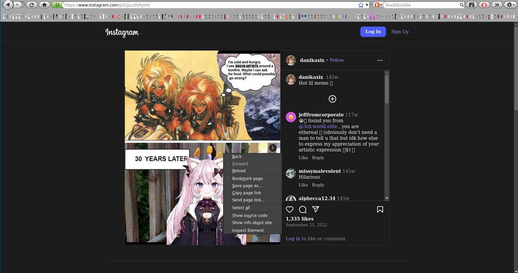Viewport: 518px width, 273px height.
Task: Choose Back in the context menu
Action: pos(252,157)
